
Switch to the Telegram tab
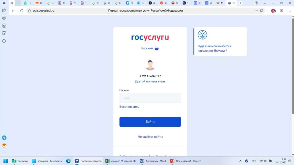tap(140, 3)
